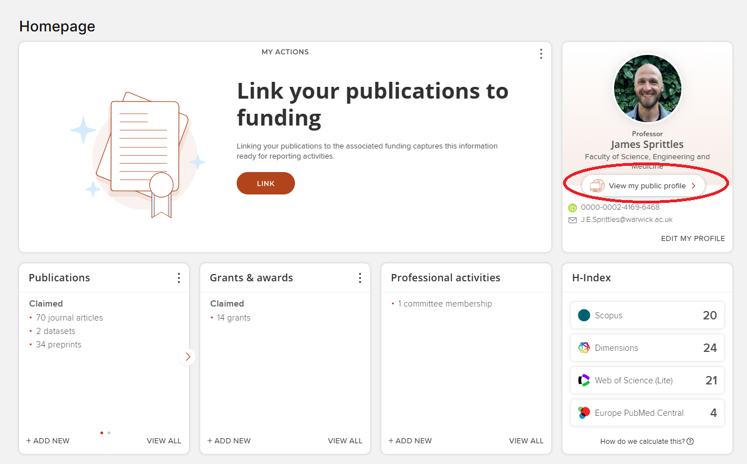The height and width of the screenshot is (464, 747).
Task: Click the ORCID iD icon
Action: [x=573, y=207]
